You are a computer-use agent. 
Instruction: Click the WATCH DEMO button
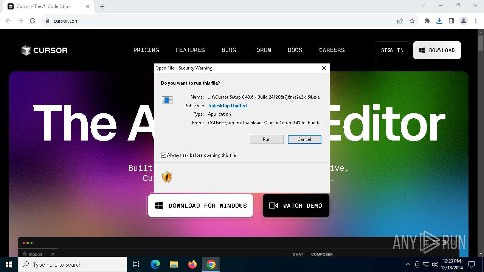[296, 206]
